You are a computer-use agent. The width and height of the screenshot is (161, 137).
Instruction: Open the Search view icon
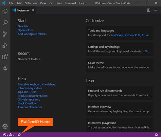point(5,23)
